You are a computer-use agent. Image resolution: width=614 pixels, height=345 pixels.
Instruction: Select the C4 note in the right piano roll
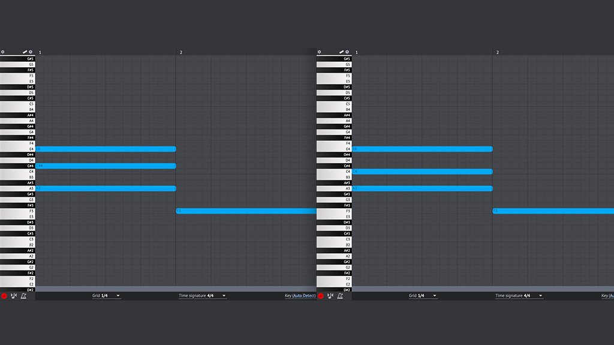(x=422, y=172)
